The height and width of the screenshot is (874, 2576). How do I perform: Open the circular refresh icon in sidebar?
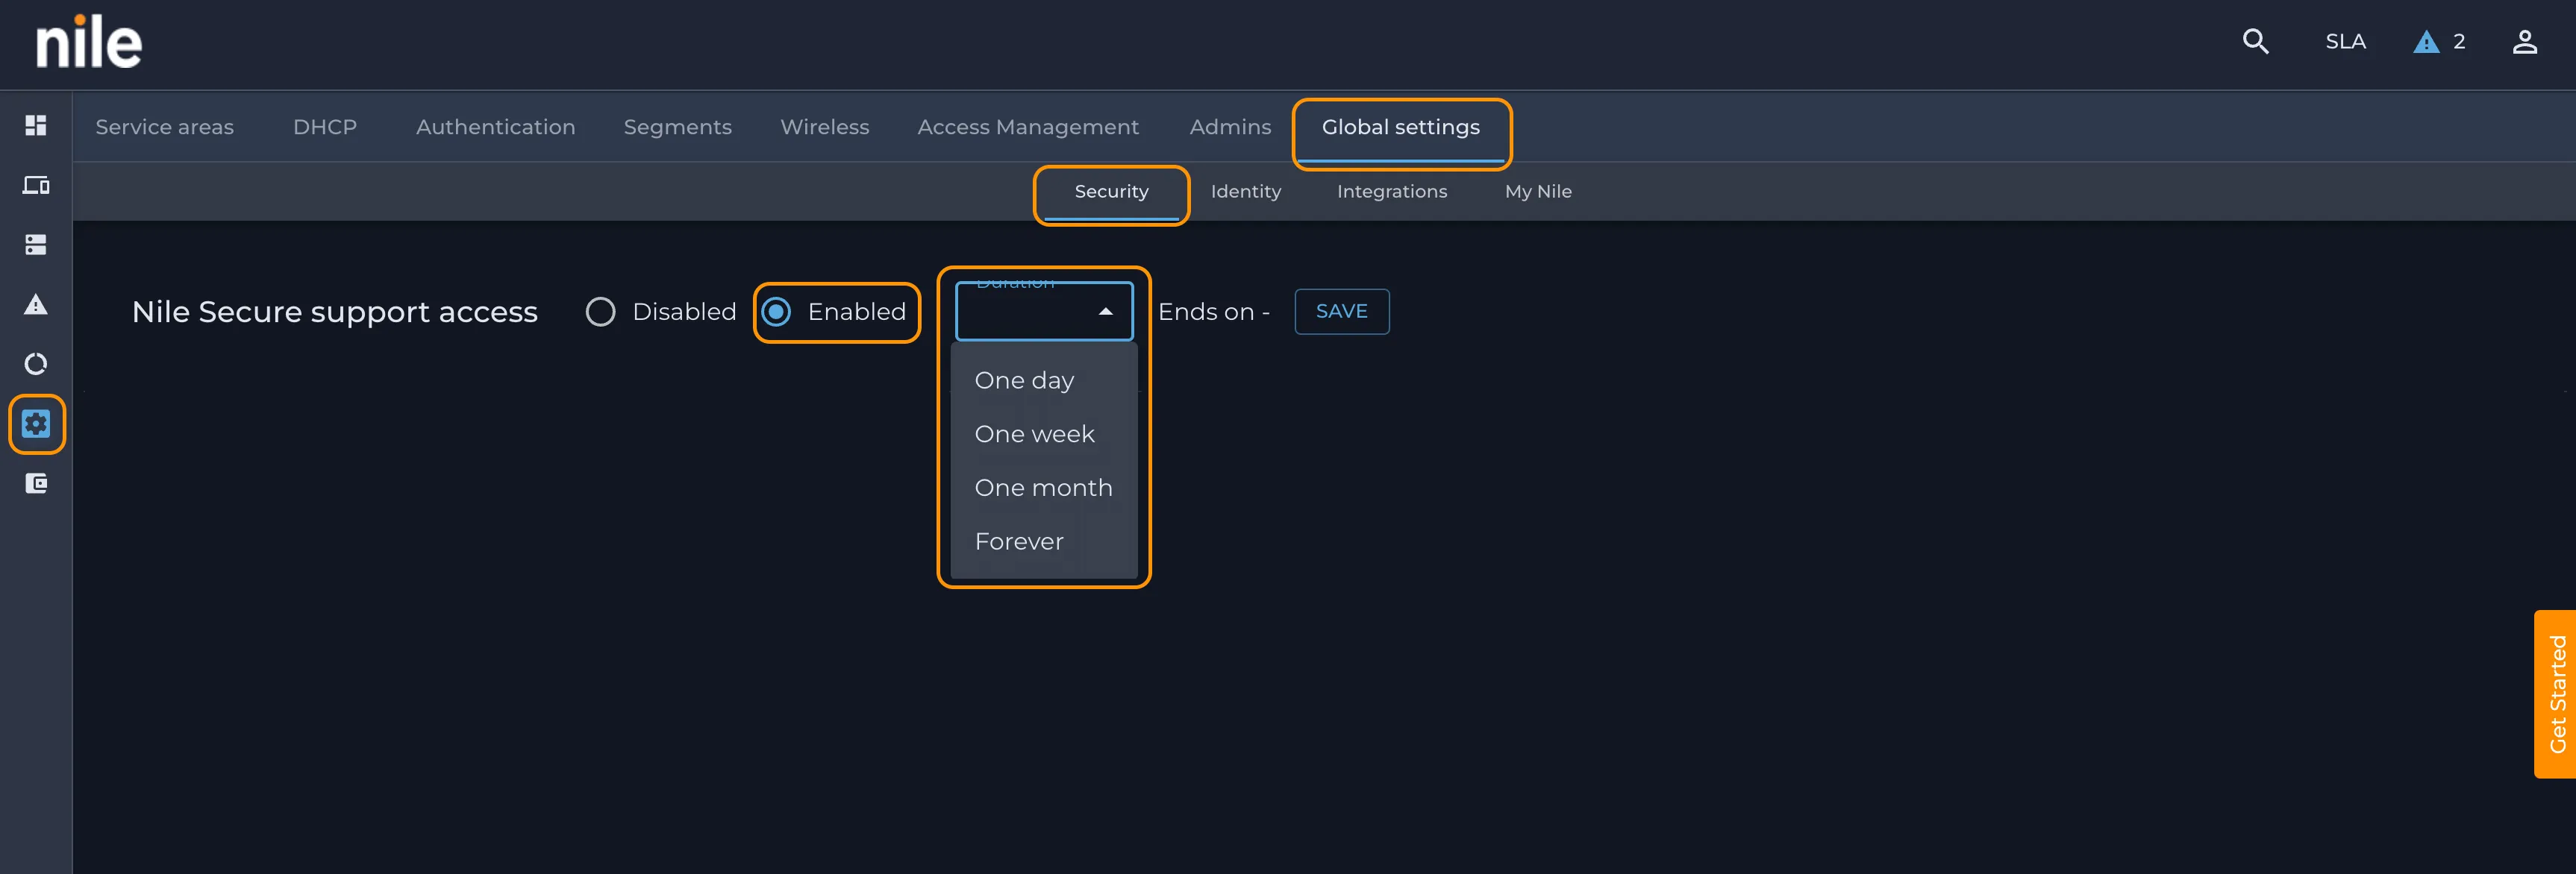[36, 364]
